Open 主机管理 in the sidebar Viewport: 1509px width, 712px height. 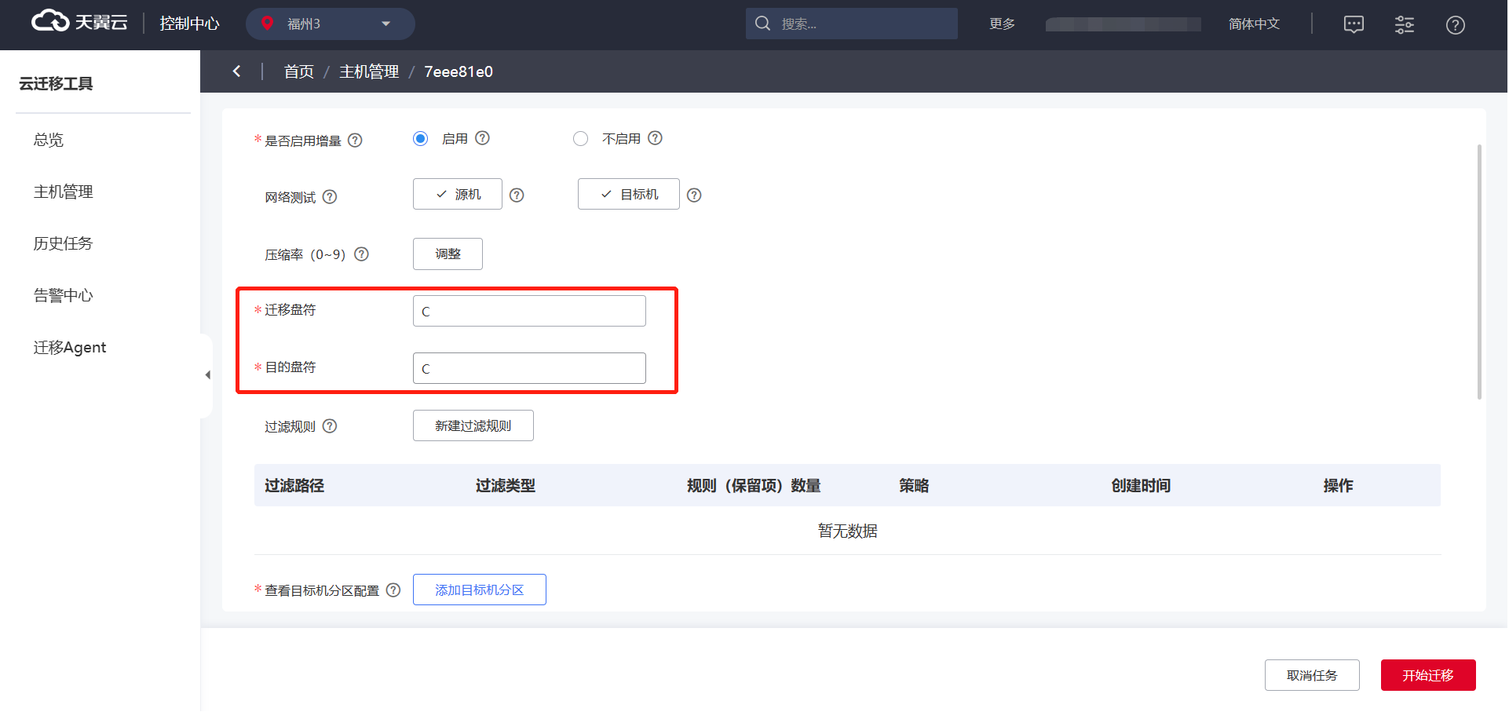click(x=63, y=192)
